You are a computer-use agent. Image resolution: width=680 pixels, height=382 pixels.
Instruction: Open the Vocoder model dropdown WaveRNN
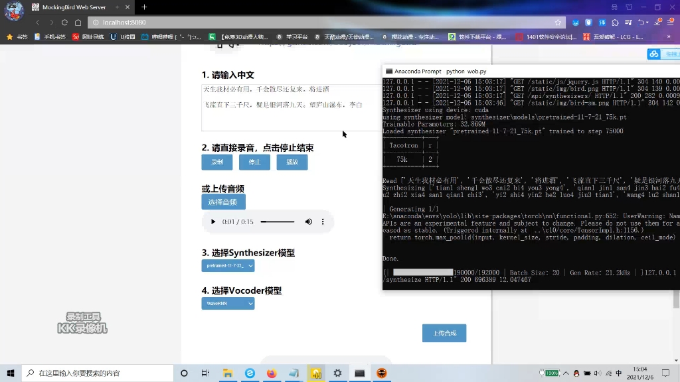coord(228,303)
